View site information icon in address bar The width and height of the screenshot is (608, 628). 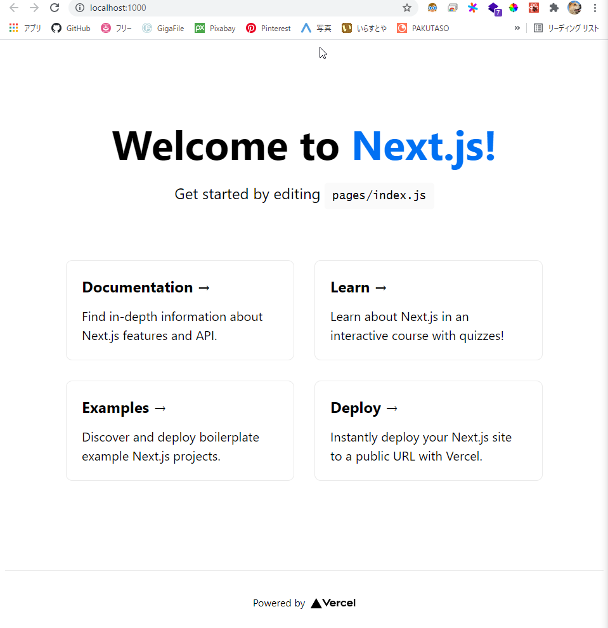click(x=80, y=8)
